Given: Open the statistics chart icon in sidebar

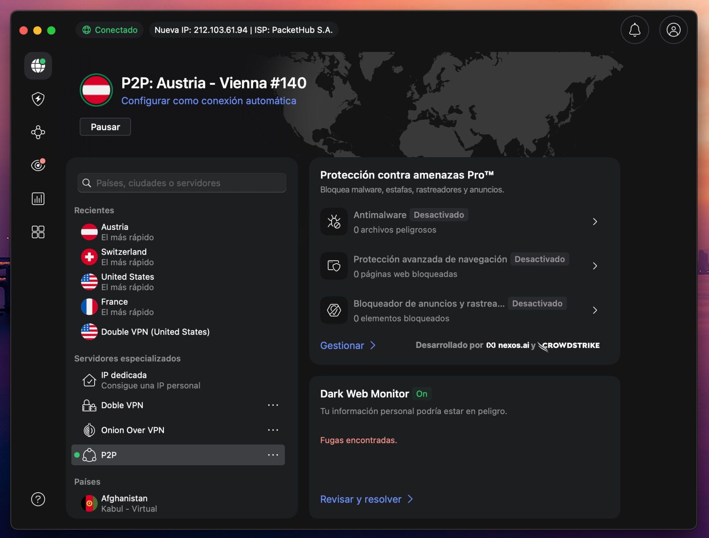Looking at the screenshot, I should 38,199.
